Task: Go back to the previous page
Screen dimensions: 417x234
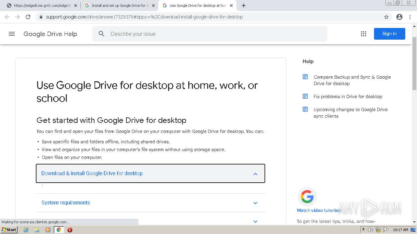Action: click(7, 17)
